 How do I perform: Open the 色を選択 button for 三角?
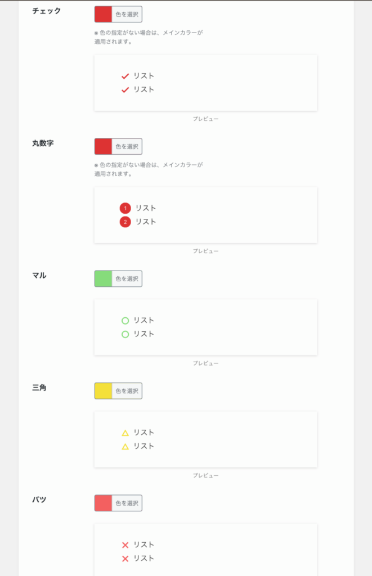pyautogui.click(x=127, y=391)
